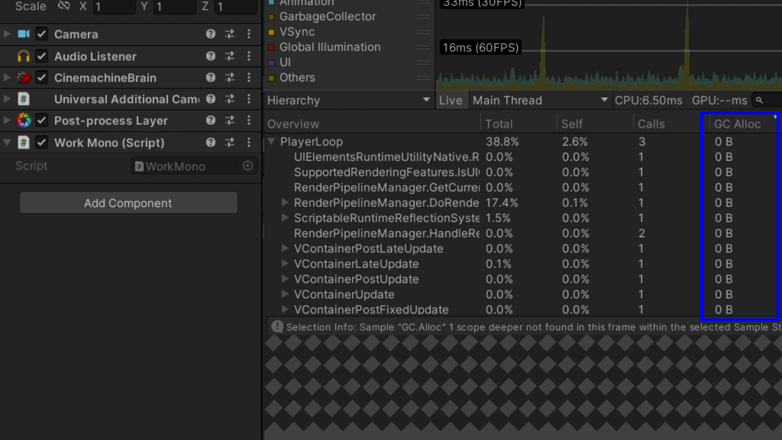Open Post-process Layer three-dot menu
Image resolution: width=782 pixels, height=440 pixels.
pos(249,120)
